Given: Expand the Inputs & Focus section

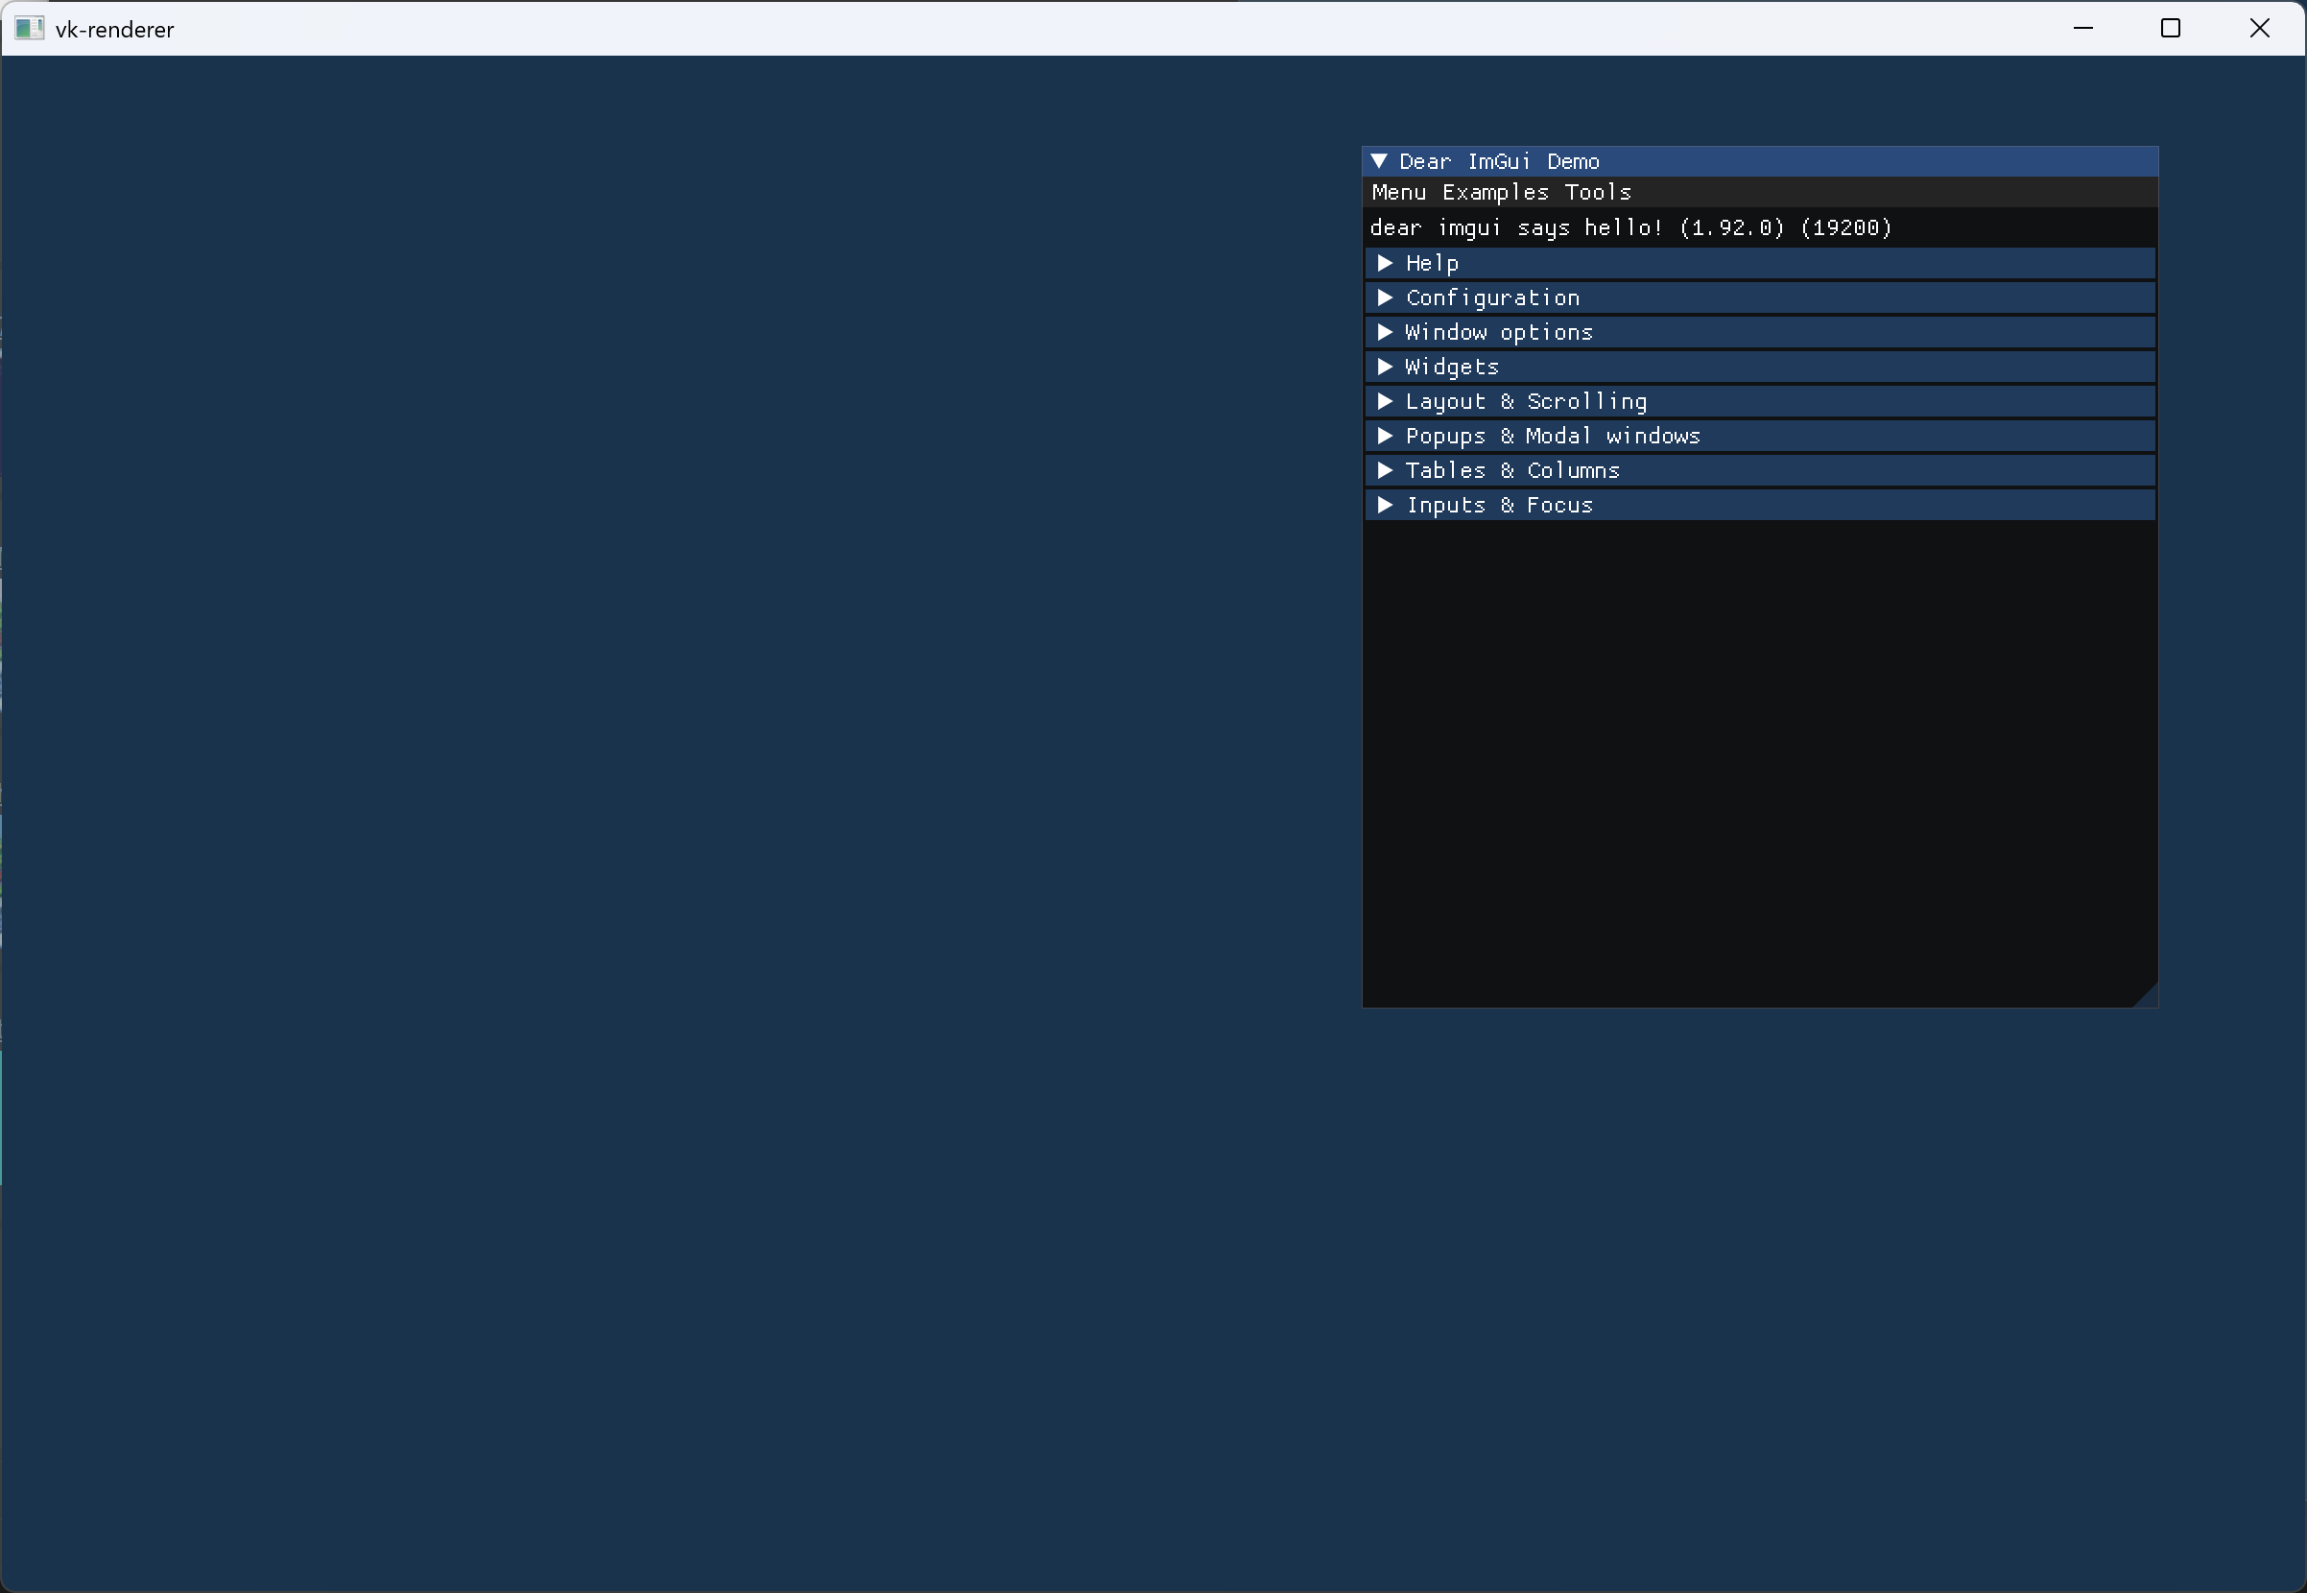Looking at the screenshot, I should click(x=1759, y=505).
